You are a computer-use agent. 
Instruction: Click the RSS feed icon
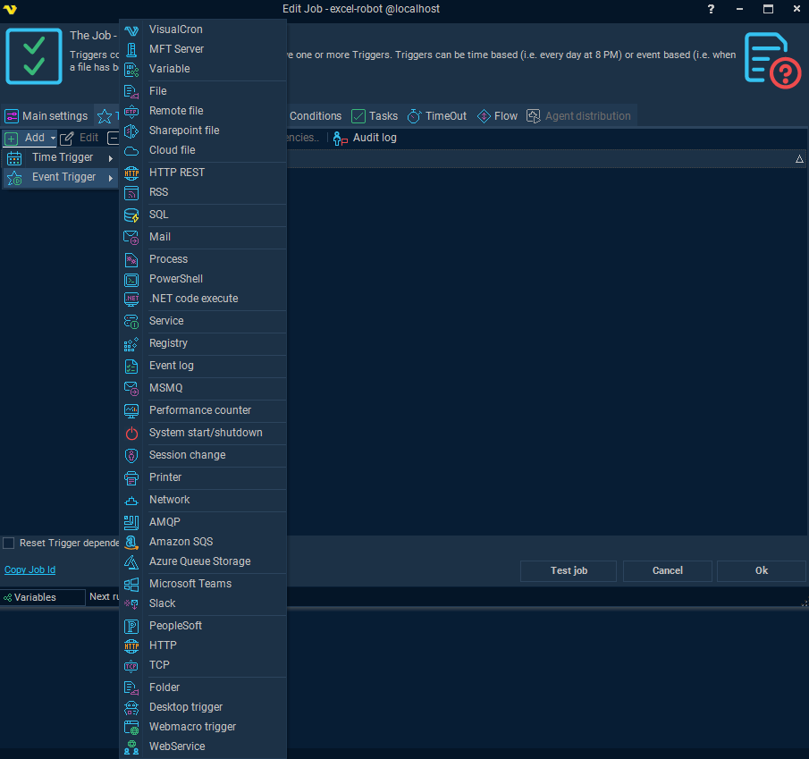pyautogui.click(x=131, y=192)
